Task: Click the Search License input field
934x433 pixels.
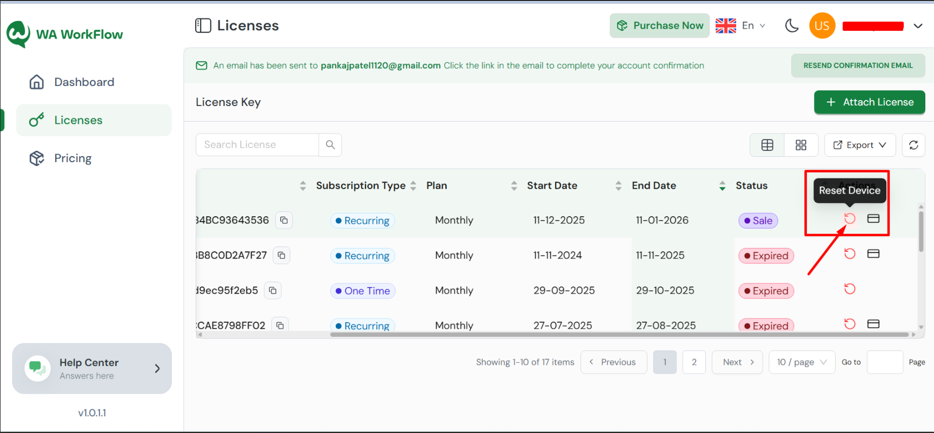Action: coord(257,145)
